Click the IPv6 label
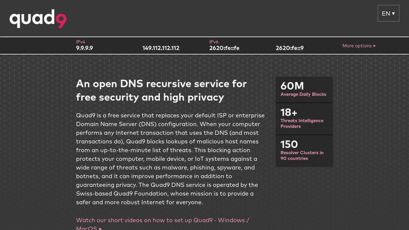Viewport: 409px width, 230px height. (x=214, y=42)
